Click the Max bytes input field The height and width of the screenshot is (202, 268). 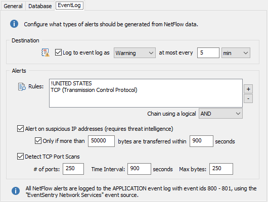pos(221,169)
